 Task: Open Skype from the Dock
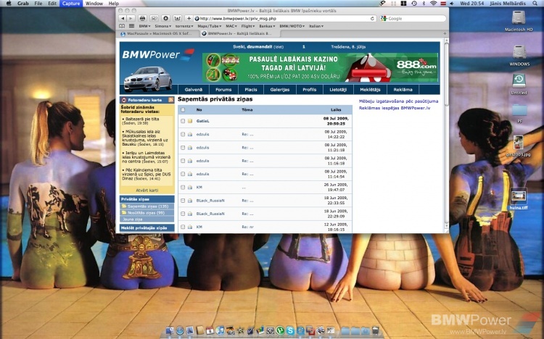tap(290, 331)
